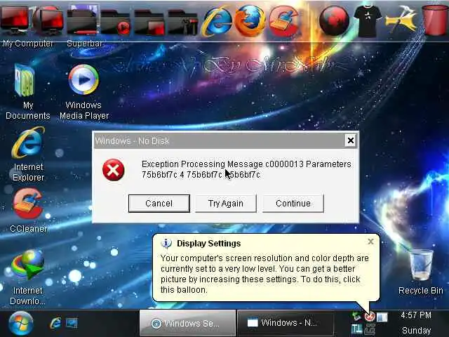Click the black t-shirt dock icon
Image resolution: width=449 pixels, height=337 pixels.
click(x=368, y=20)
